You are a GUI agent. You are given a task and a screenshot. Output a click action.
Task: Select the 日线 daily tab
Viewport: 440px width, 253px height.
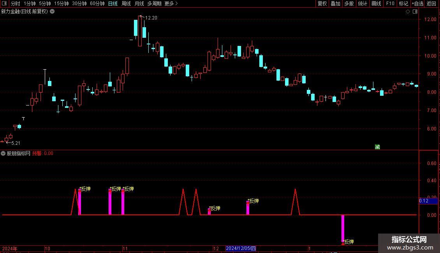pyautogui.click(x=113, y=4)
